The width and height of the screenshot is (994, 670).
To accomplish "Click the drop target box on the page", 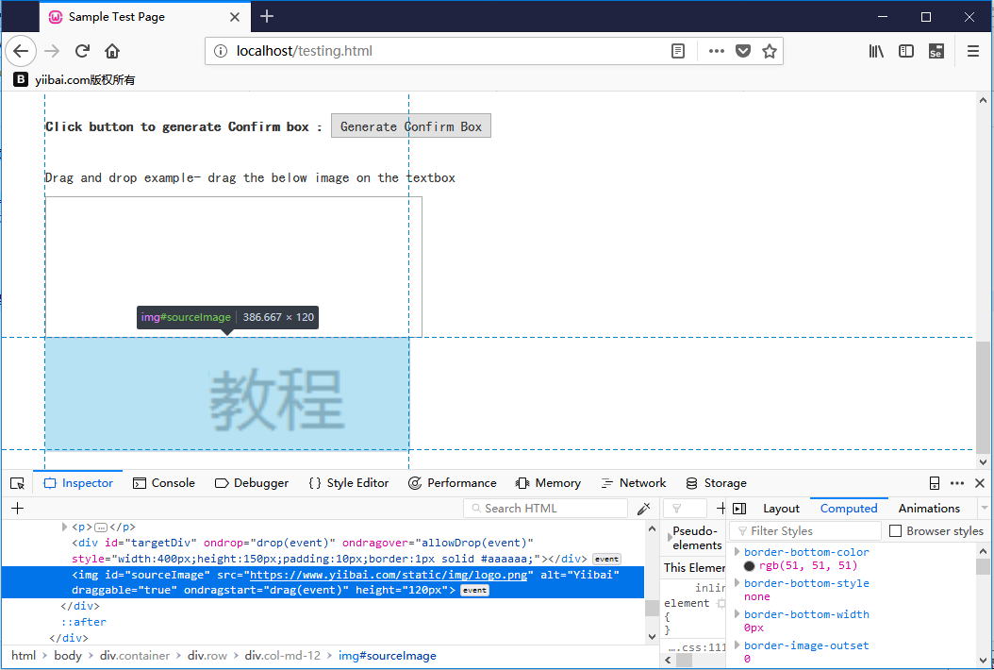I will click(x=233, y=267).
